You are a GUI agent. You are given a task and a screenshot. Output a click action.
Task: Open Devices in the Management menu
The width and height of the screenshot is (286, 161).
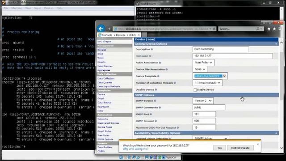(x=102, y=50)
